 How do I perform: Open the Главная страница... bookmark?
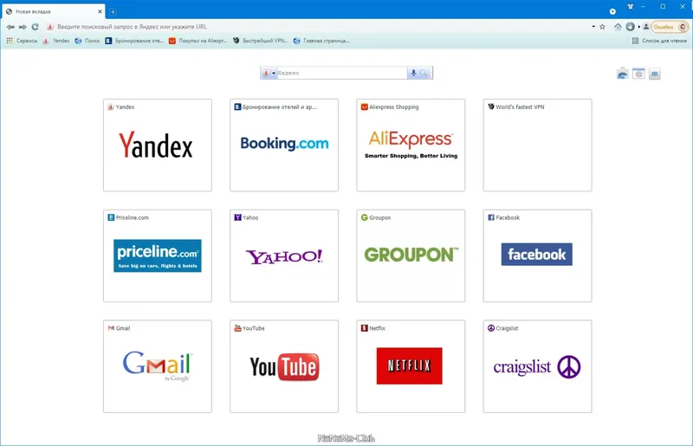coord(321,41)
